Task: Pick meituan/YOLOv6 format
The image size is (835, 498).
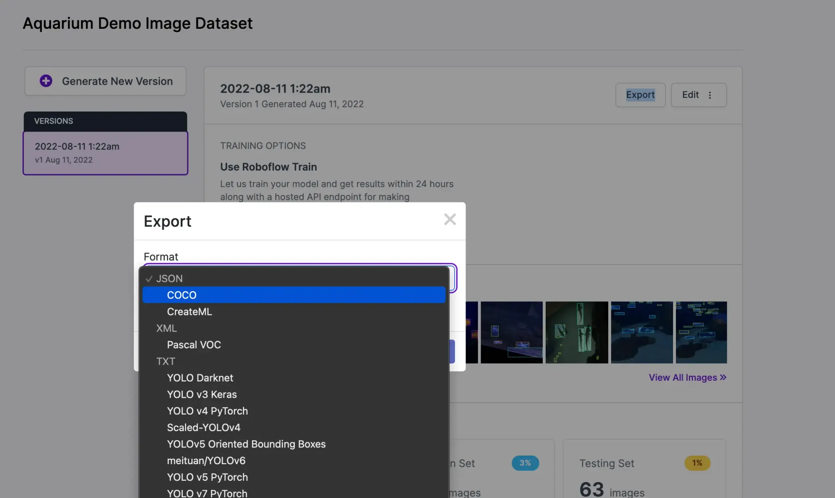Action: (x=206, y=460)
